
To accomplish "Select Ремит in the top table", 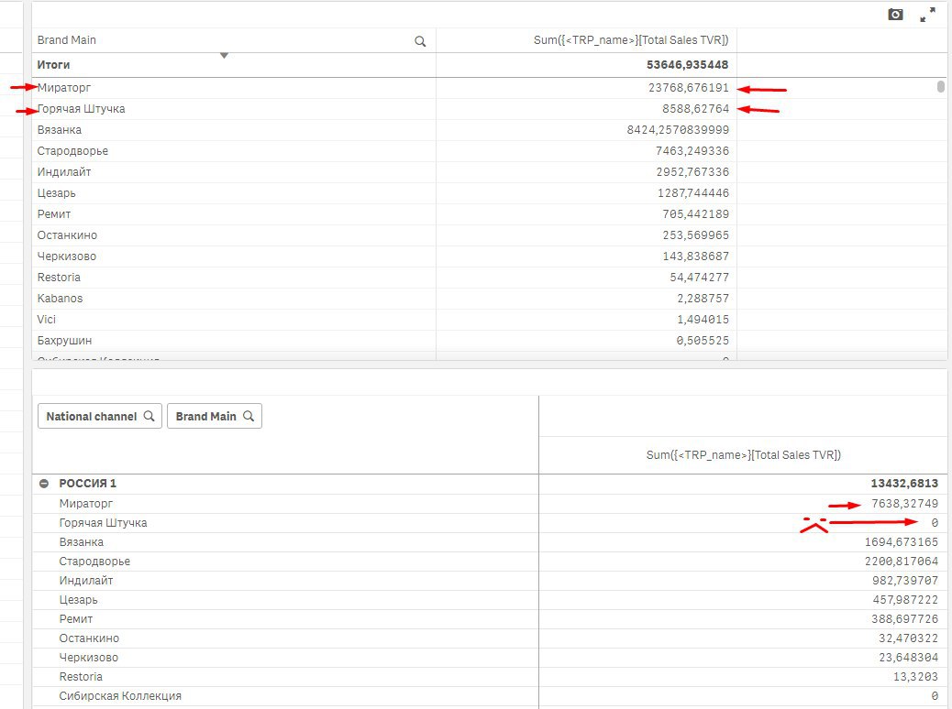I will click(54, 214).
